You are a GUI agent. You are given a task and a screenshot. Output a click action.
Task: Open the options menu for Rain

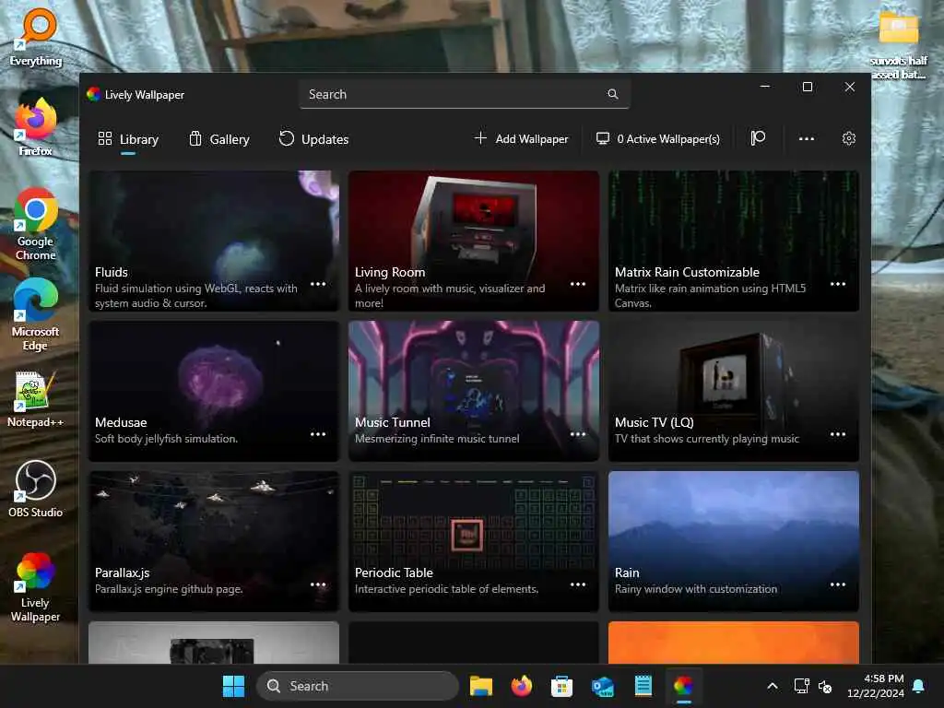coord(838,584)
